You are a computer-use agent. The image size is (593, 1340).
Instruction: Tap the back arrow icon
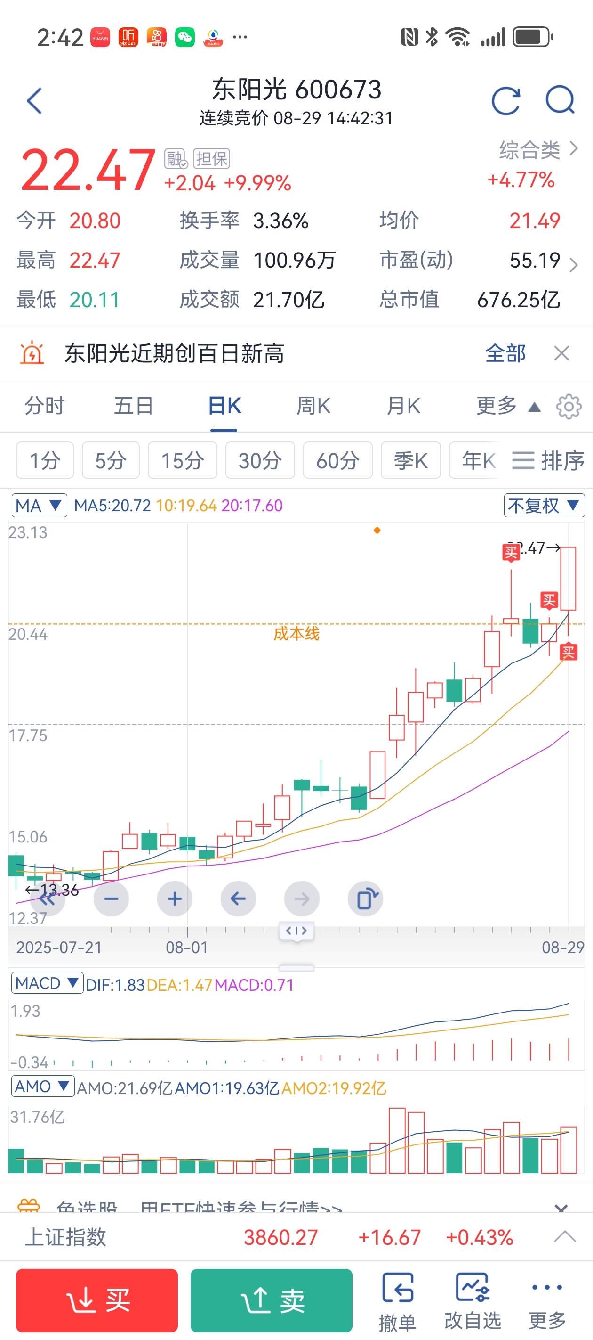(34, 101)
